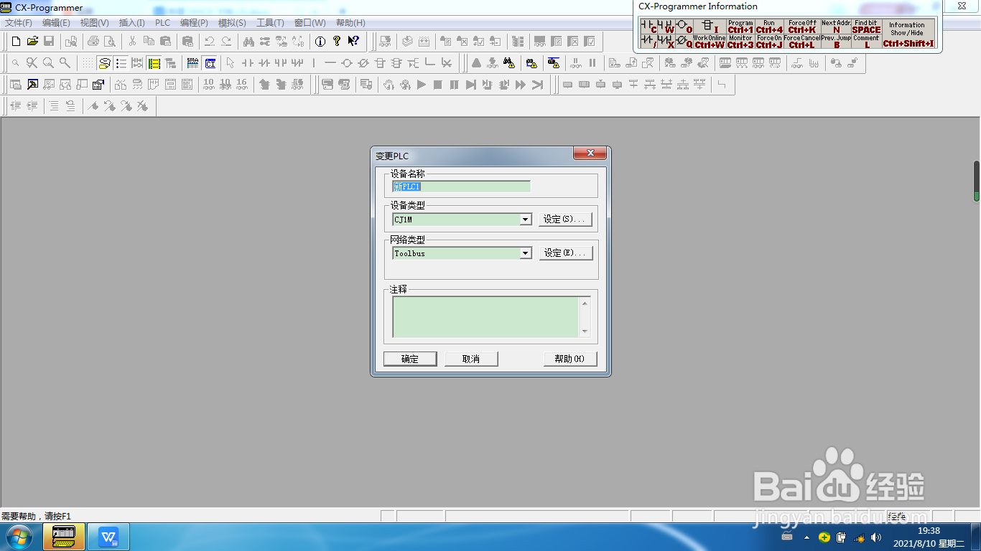Click the SMA memory view icon

[192, 63]
